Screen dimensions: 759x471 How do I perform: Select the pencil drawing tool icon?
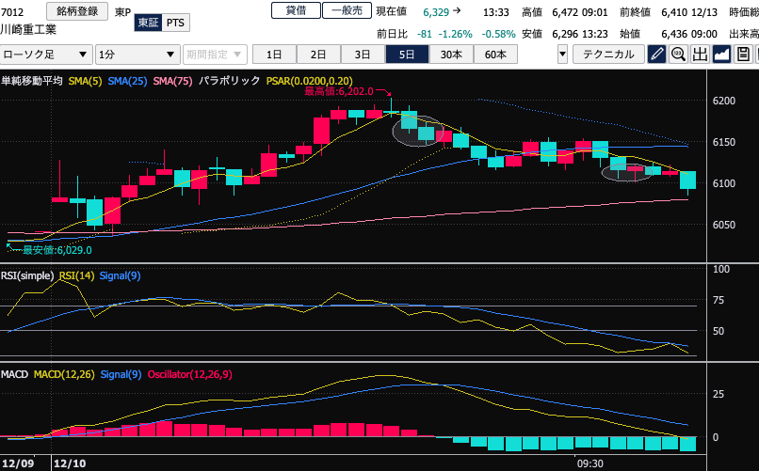tap(658, 55)
